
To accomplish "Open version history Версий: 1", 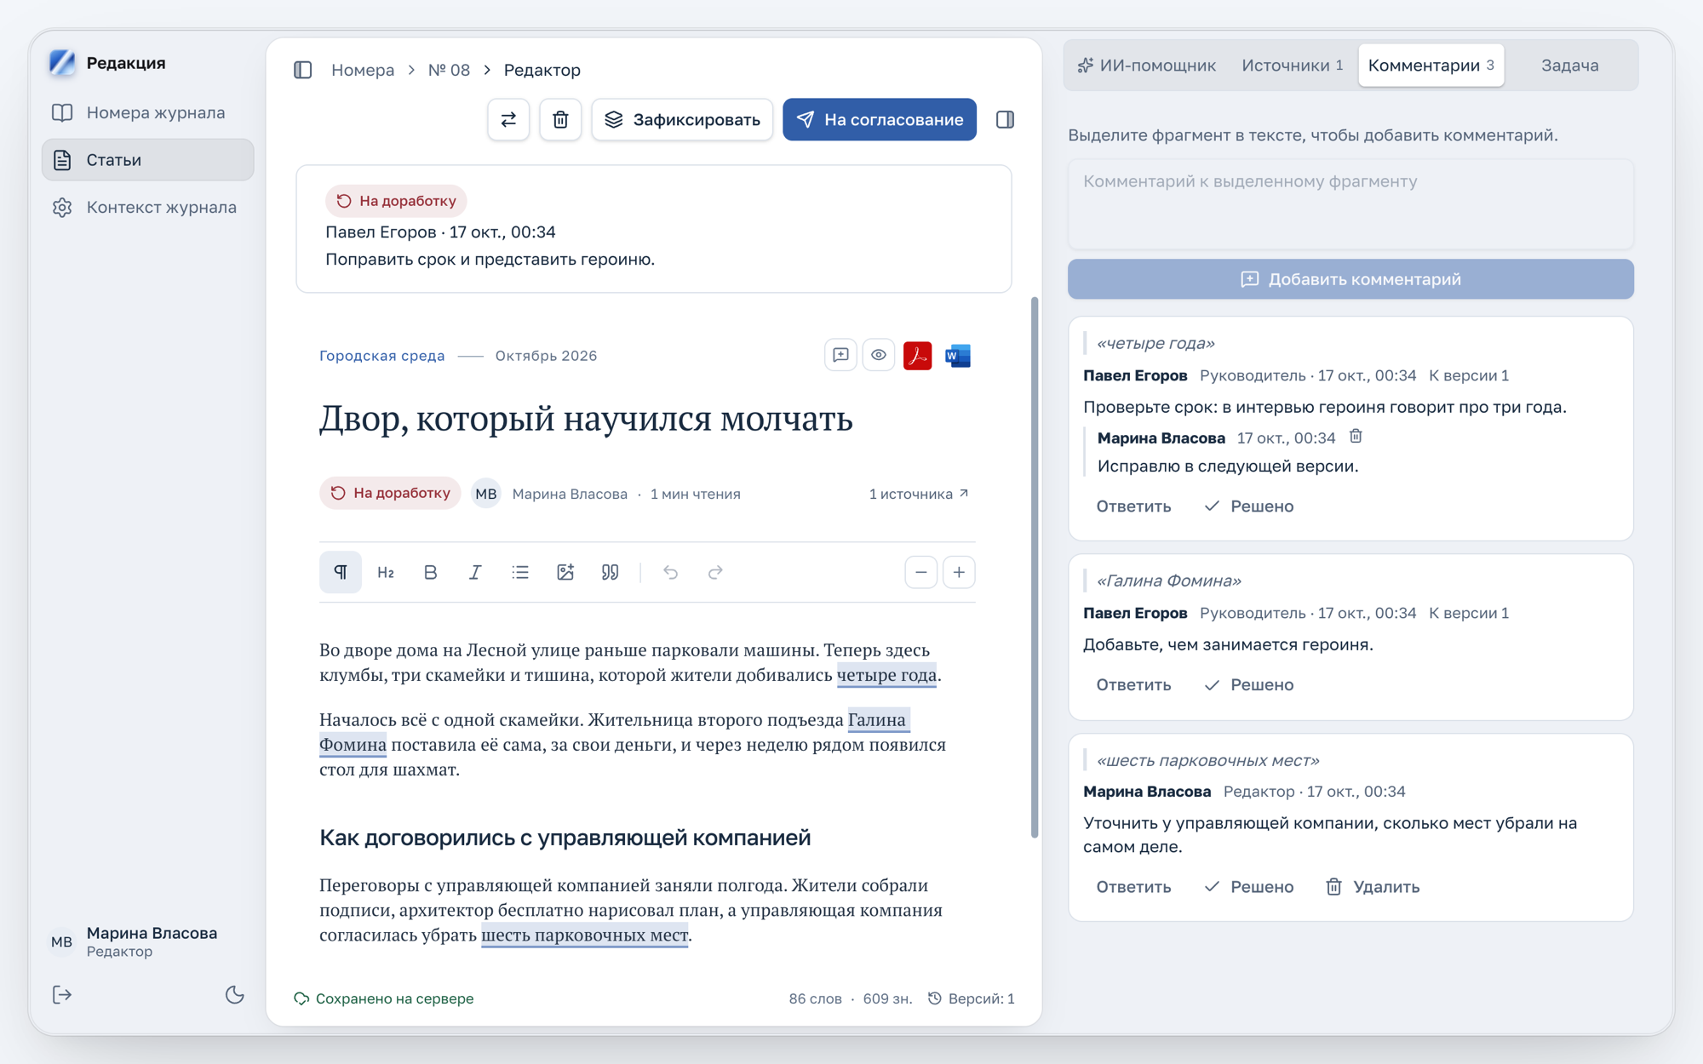I will (x=971, y=998).
